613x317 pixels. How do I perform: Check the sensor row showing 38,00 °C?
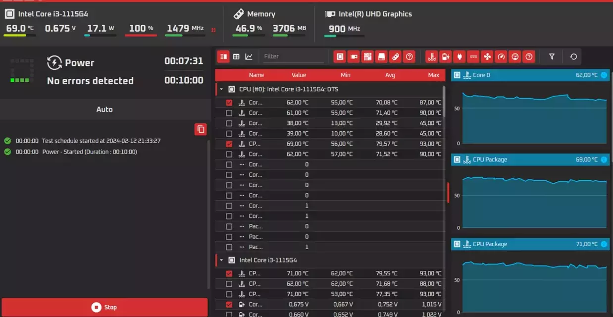point(229,123)
